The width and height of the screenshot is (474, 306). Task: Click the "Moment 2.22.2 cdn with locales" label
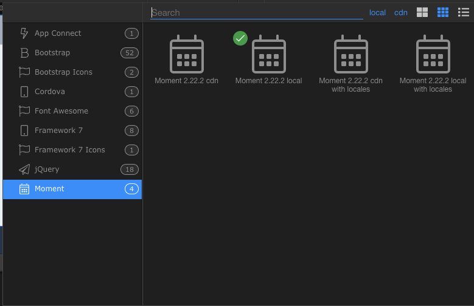(350, 85)
